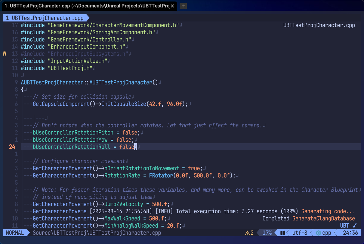Click the FRotator RotationRate line
This screenshot has width=364, height=244.
tap(134, 175)
